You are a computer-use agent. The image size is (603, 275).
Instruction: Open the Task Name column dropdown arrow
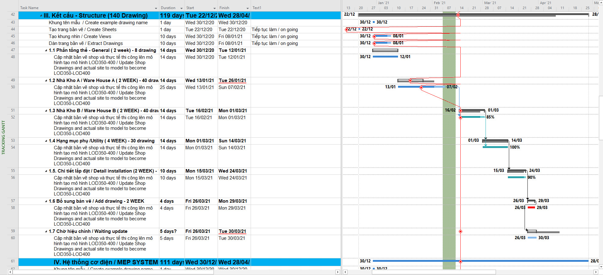click(156, 8)
